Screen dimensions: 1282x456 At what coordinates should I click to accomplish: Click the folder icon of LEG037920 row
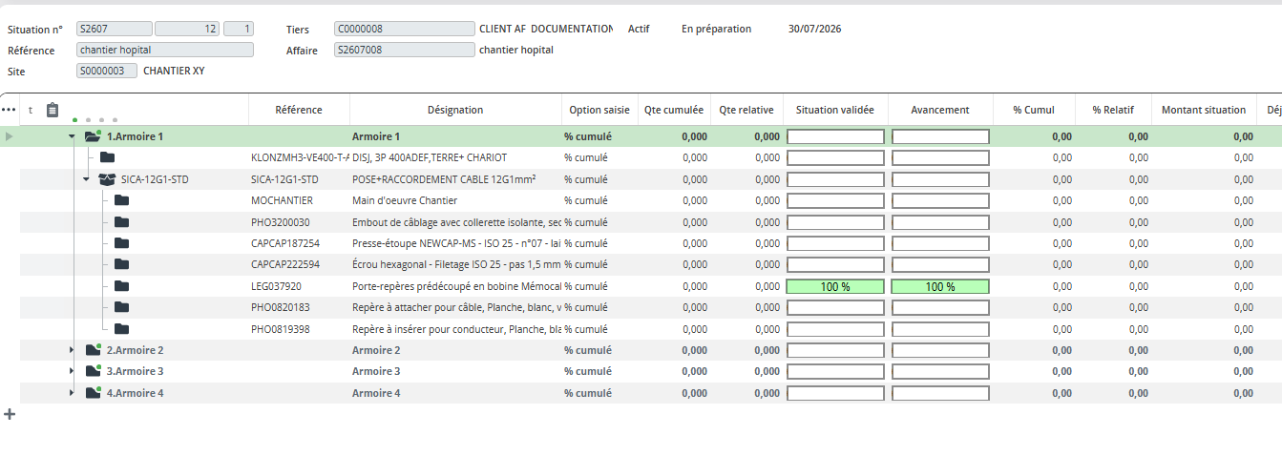[121, 286]
